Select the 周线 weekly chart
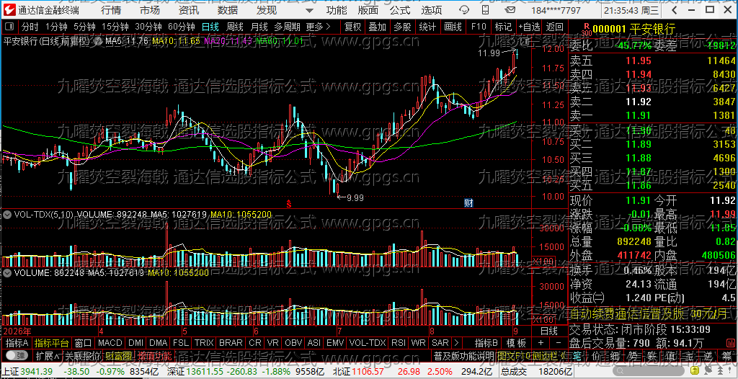738x379 pixels. pyautogui.click(x=235, y=27)
